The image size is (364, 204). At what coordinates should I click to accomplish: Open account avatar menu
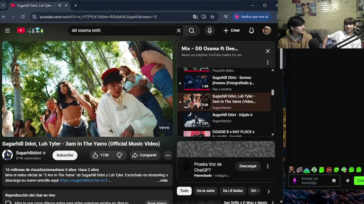coord(267,31)
